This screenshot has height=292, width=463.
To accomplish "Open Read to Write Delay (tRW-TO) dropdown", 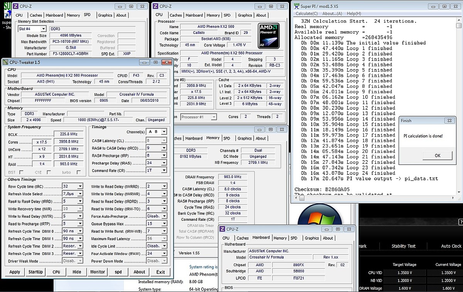I will click(164, 209).
